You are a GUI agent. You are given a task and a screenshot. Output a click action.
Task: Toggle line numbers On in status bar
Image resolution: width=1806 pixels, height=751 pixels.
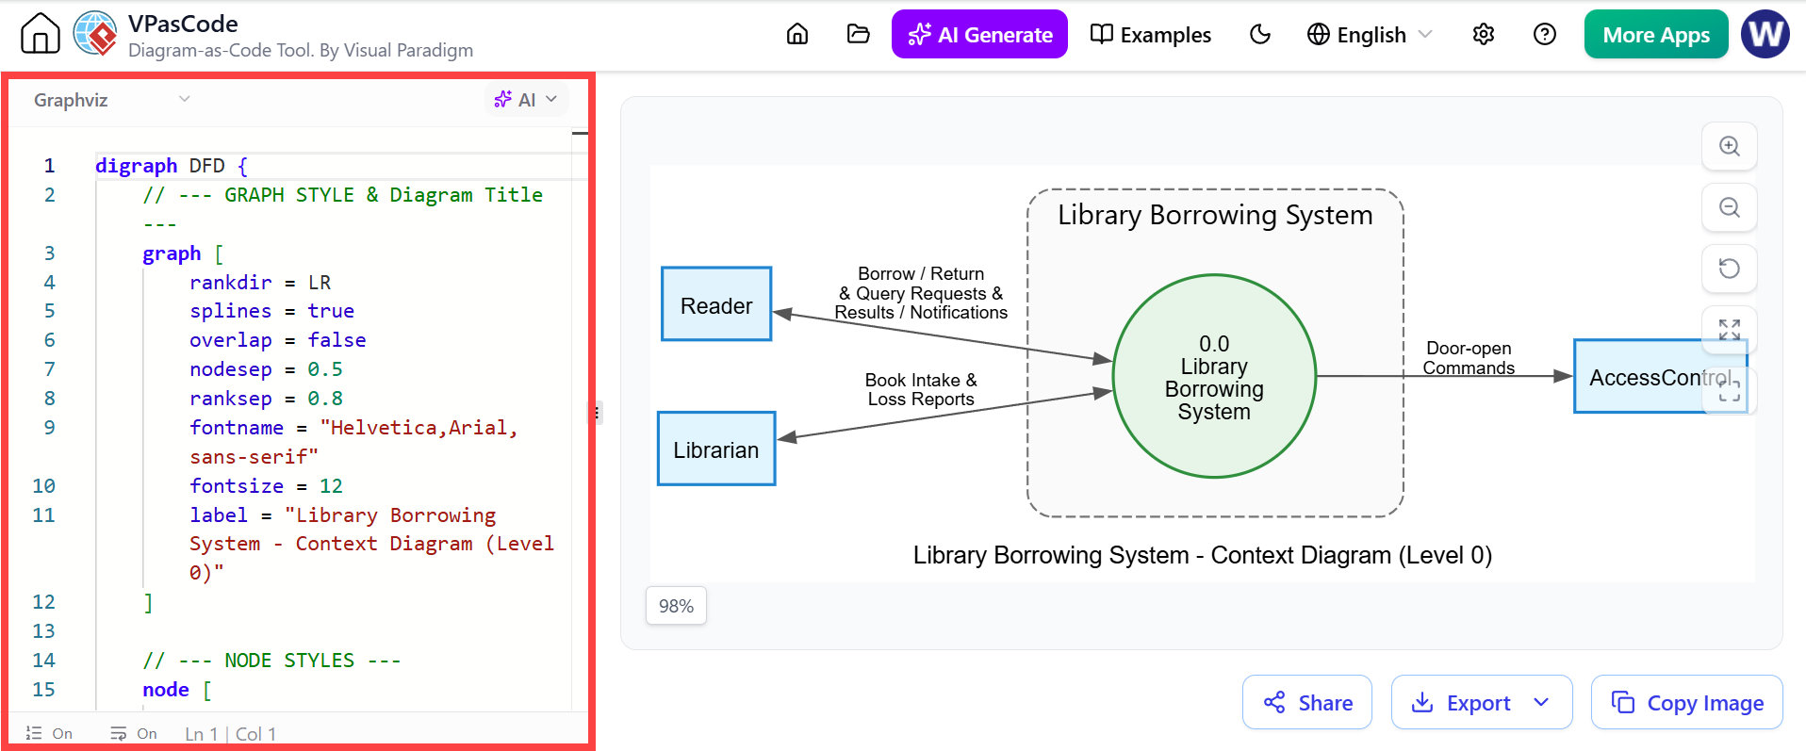tap(49, 734)
